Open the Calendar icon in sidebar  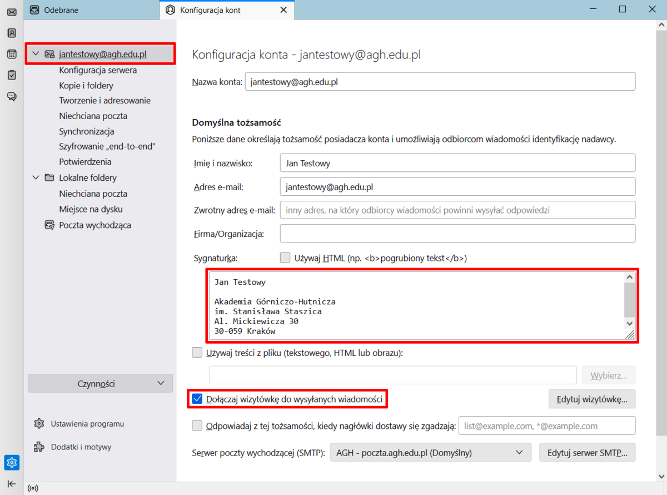(x=12, y=54)
